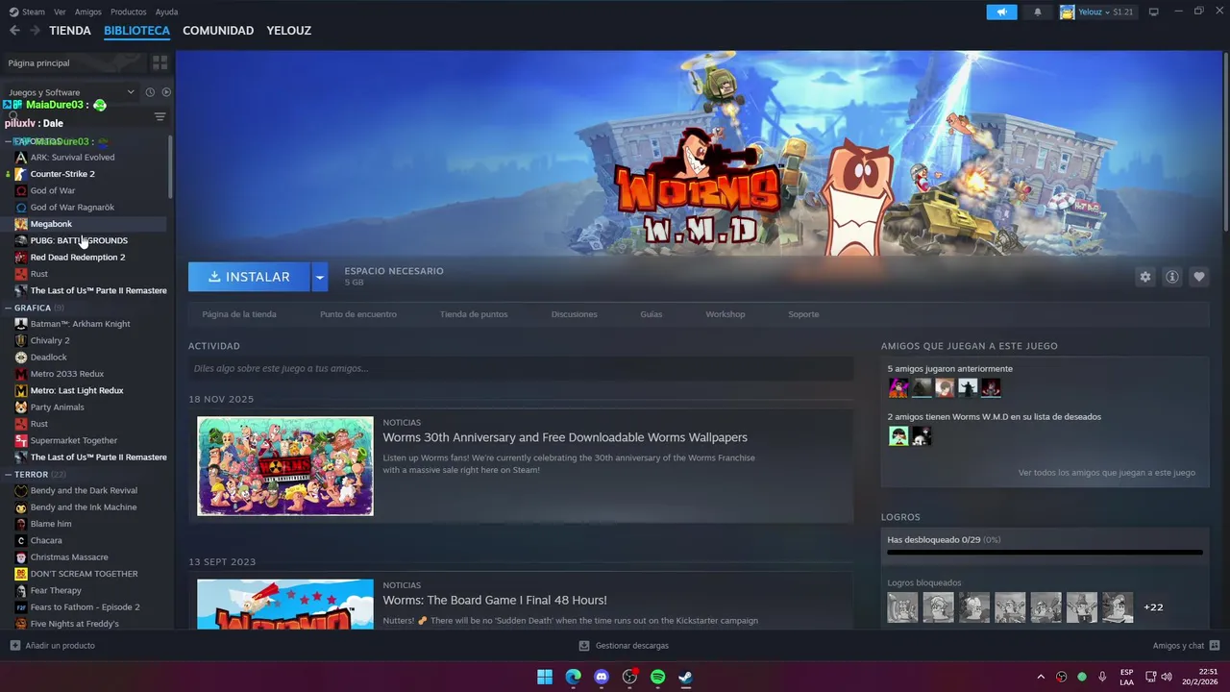1230x692 pixels.
Task: Open friends list chat icon
Action: click(x=1215, y=646)
